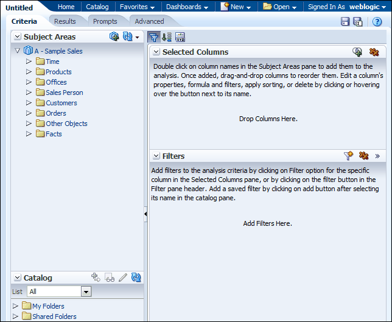Click the Catalog edit pencil icon

coord(123,278)
